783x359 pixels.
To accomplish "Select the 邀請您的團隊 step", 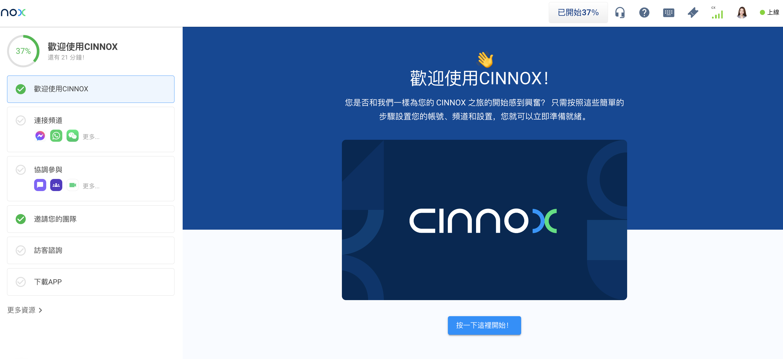I will pyautogui.click(x=90, y=219).
